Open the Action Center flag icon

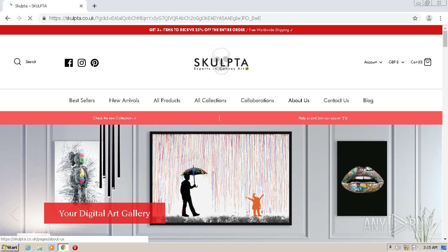coord(415,247)
